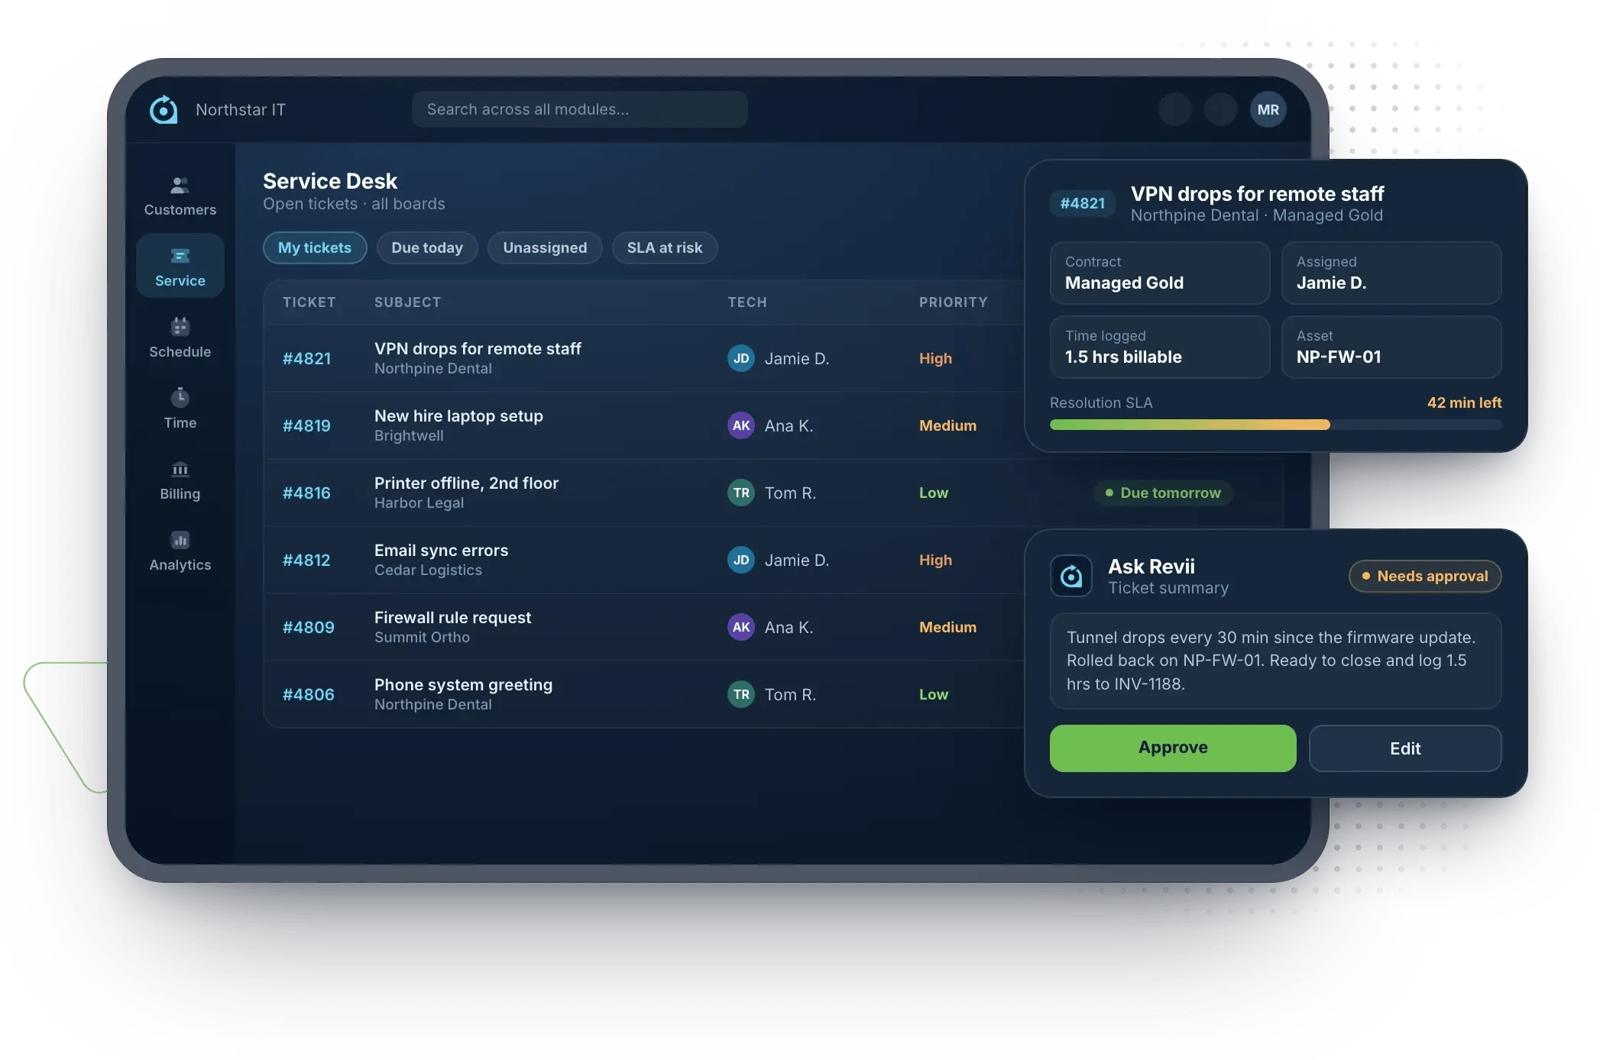This screenshot has width=1600, height=1060.
Task: Open the Schedule calendar icon
Action: coord(180,326)
